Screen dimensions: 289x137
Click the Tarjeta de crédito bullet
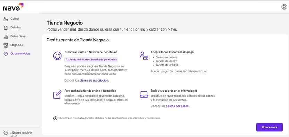[167, 65]
